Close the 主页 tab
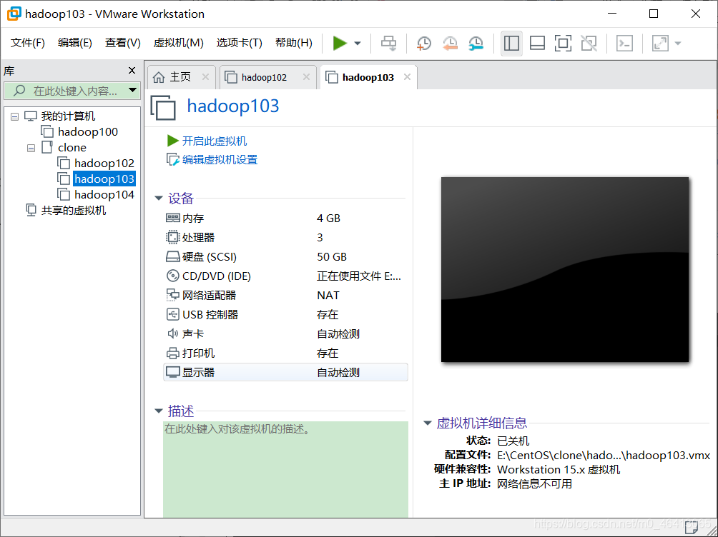This screenshot has width=718, height=537. coord(205,77)
